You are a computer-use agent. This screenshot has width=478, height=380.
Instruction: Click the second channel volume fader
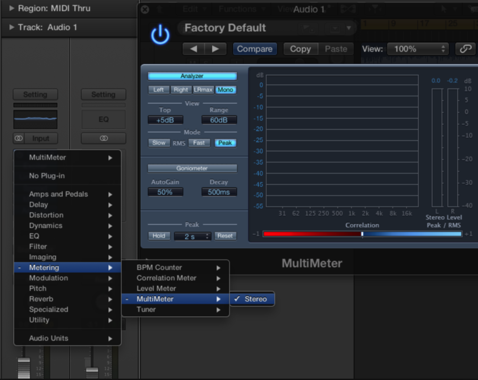[x=92, y=373]
